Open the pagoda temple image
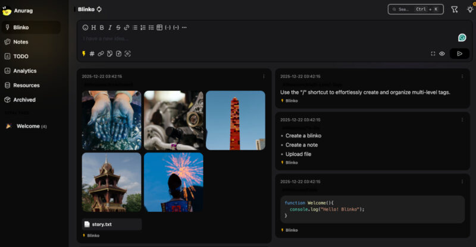The image size is (476, 247). [111, 182]
